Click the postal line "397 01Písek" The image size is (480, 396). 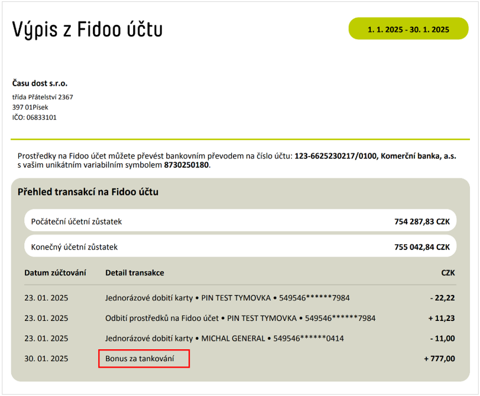(30, 107)
